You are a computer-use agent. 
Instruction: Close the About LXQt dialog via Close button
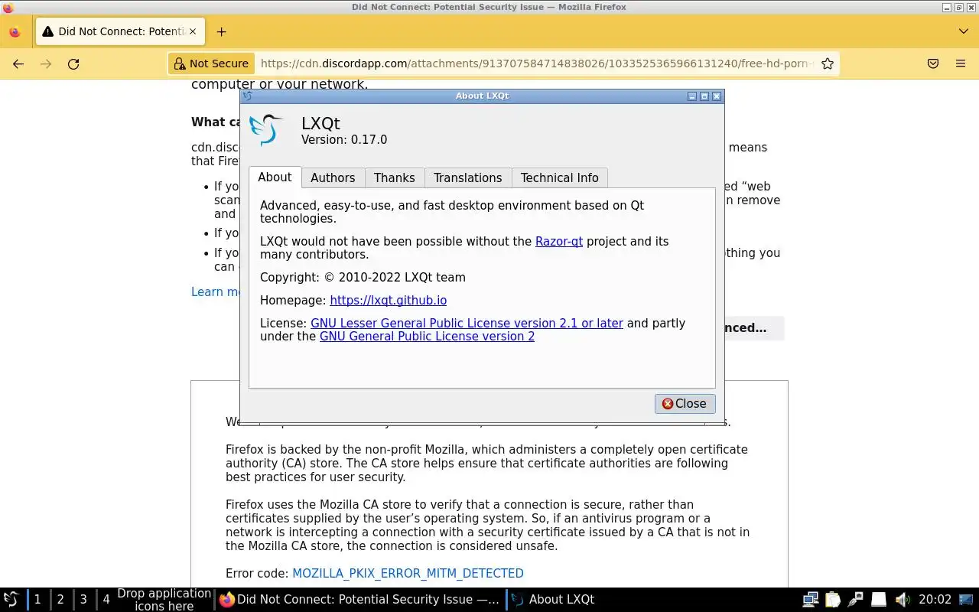[685, 403]
